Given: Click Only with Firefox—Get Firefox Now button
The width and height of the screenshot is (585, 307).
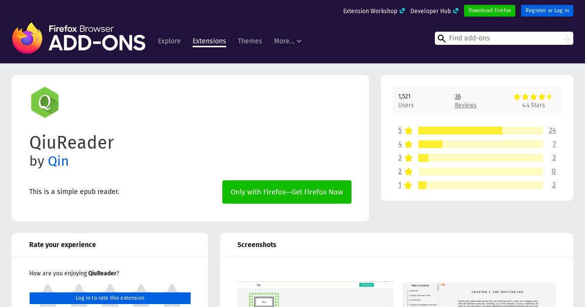Looking at the screenshot, I should click(x=287, y=192).
